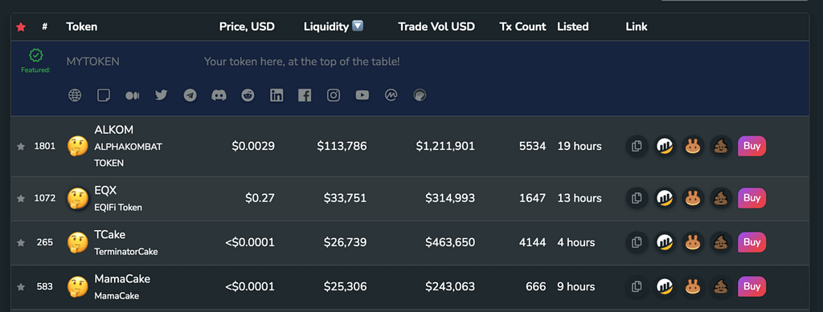Sort by the Tx Count header

point(522,26)
